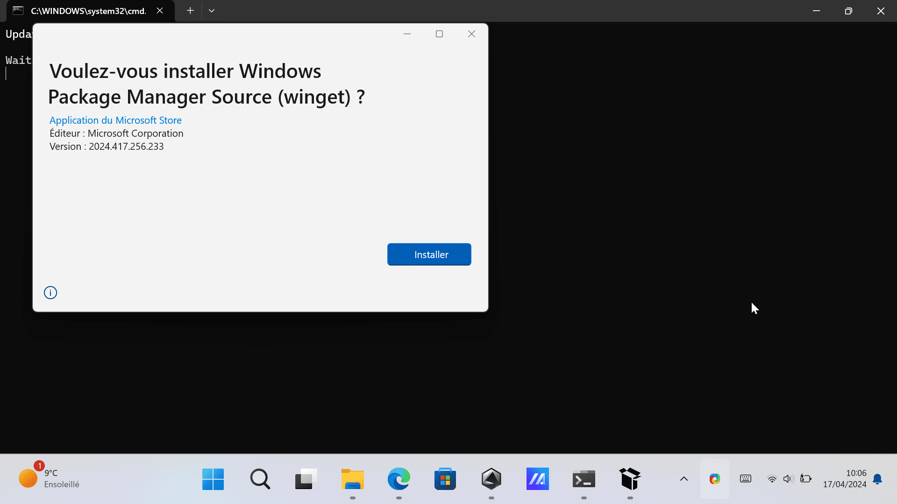Open taskbar Search
Screen dimensions: 897x504
click(260, 479)
